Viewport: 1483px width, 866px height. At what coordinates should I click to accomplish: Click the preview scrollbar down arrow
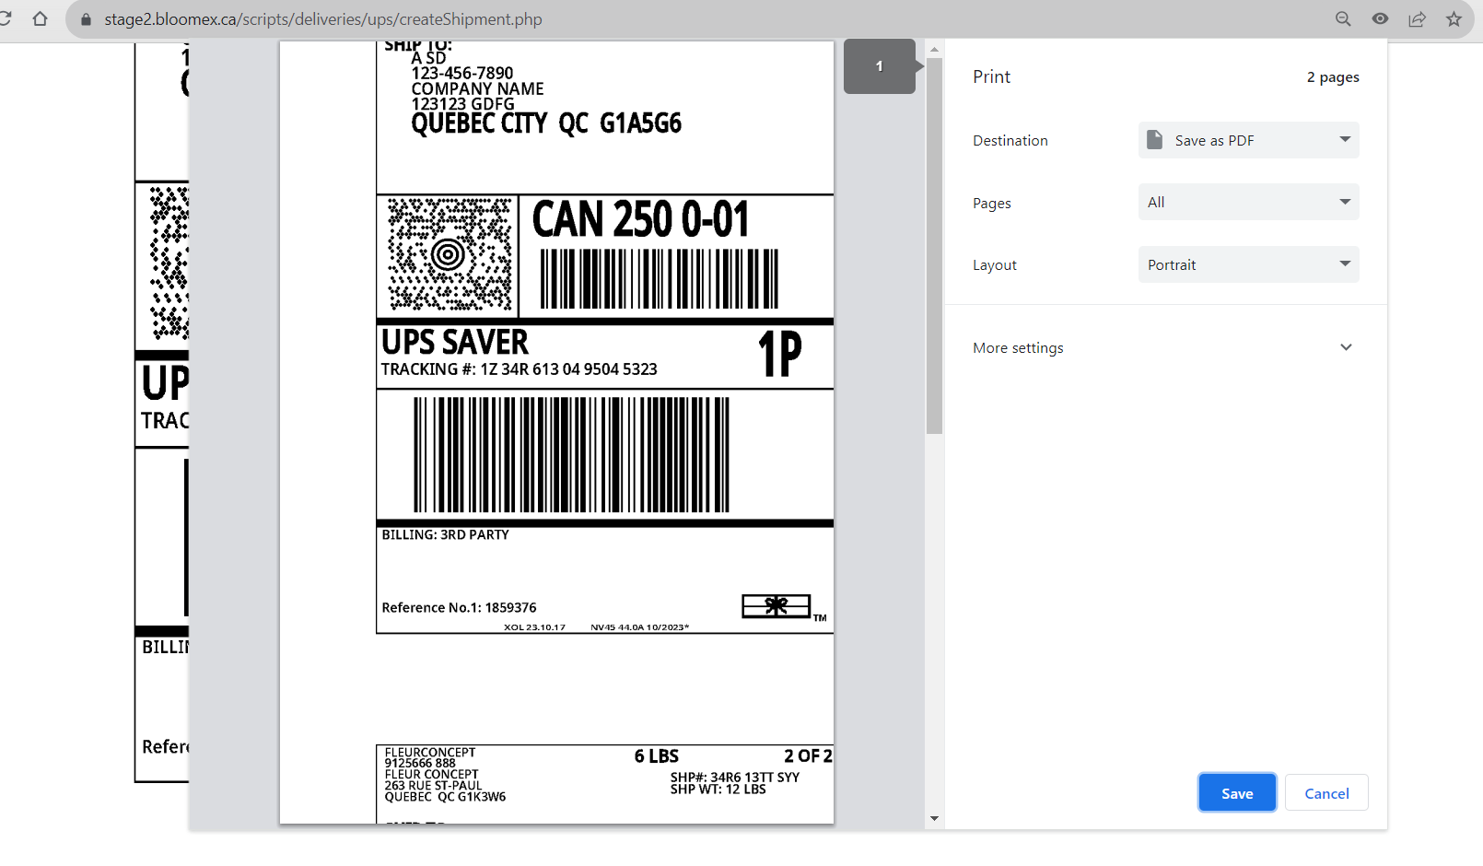(934, 818)
